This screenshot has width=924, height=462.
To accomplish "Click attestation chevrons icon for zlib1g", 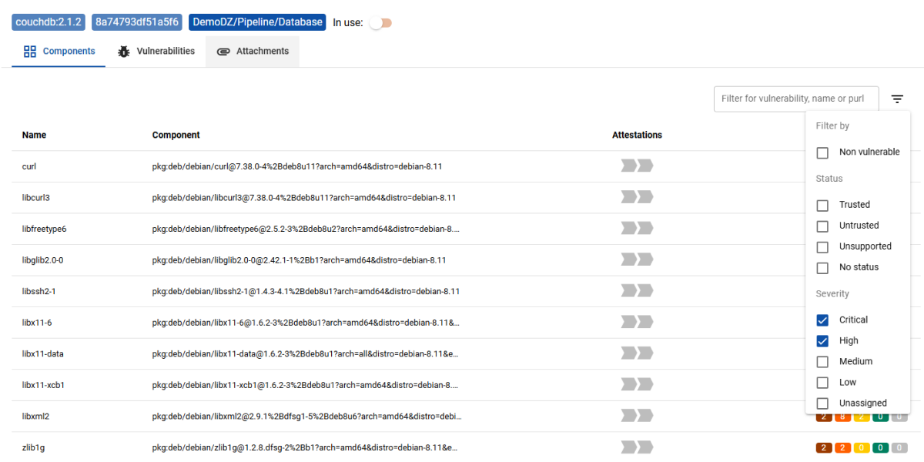I will click(637, 447).
